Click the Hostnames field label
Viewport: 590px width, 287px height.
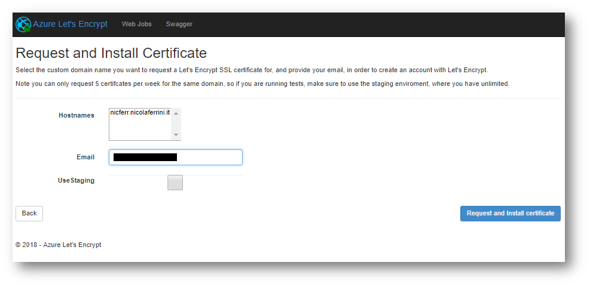(77, 115)
